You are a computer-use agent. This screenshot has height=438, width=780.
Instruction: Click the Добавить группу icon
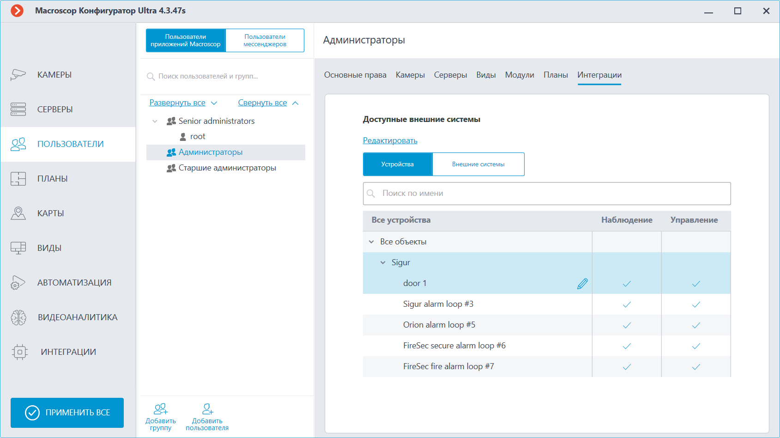(161, 409)
